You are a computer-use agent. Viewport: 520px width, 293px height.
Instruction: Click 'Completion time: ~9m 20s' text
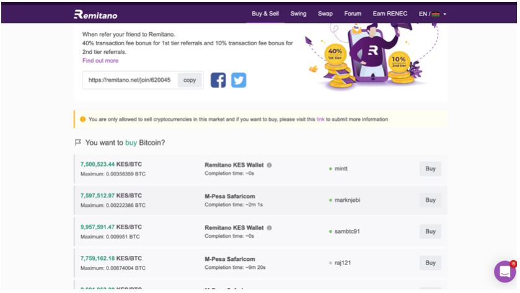235,268
